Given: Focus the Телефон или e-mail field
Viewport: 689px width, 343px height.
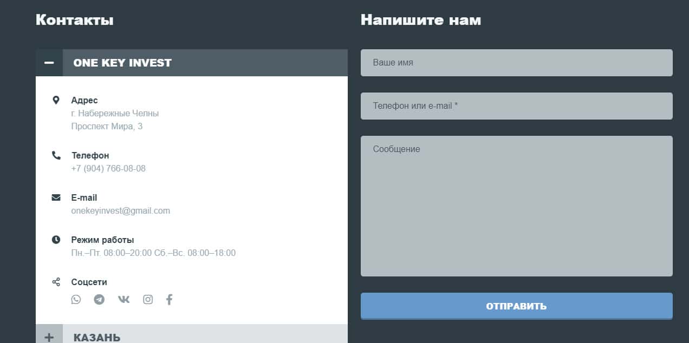Looking at the screenshot, I should tap(517, 106).
